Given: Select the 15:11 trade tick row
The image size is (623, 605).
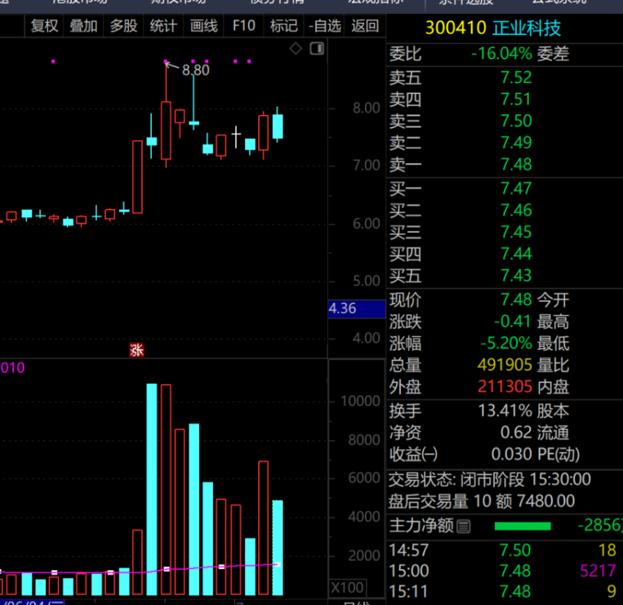Looking at the screenshot, I should point(504,592).
